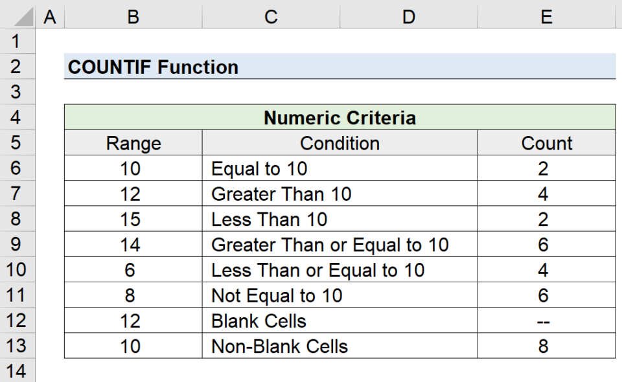Select the Numeric Criteria header cell
Viewport: 622px width, 382px height.
pos(340,118)
